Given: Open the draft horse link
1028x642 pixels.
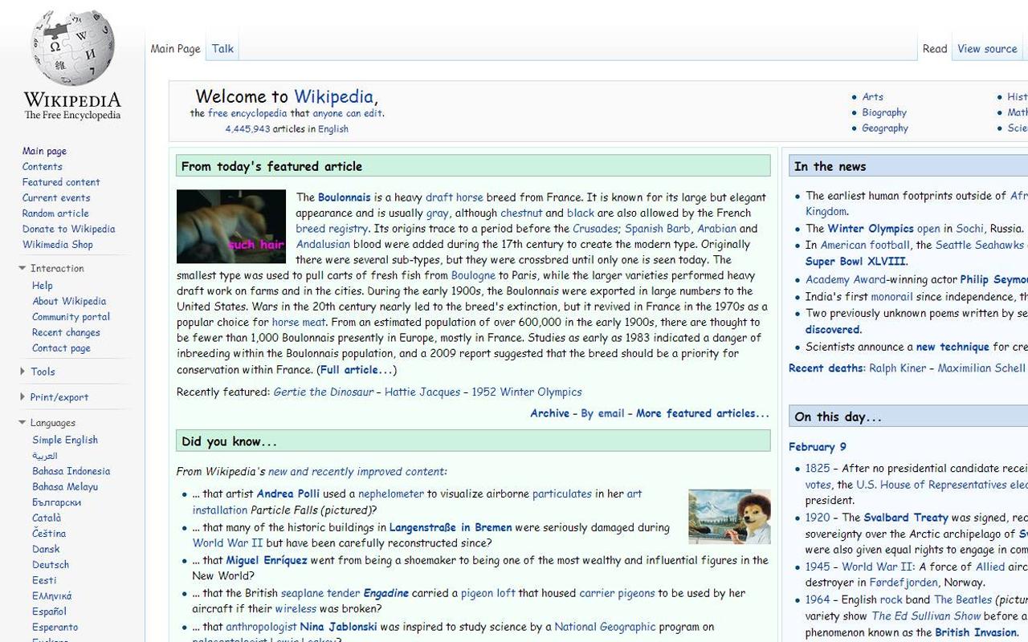Looking at the screenshot, I should pos(455,197).
